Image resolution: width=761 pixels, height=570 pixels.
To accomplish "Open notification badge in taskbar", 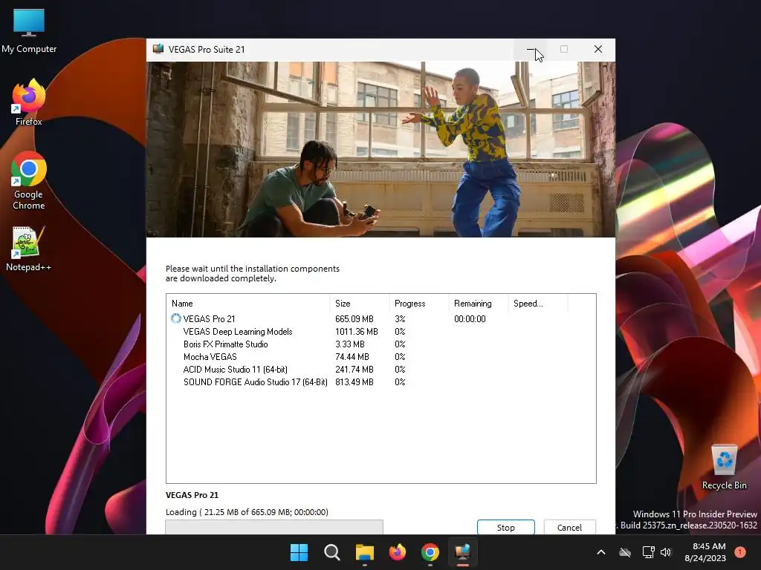I will coord(740,552).
